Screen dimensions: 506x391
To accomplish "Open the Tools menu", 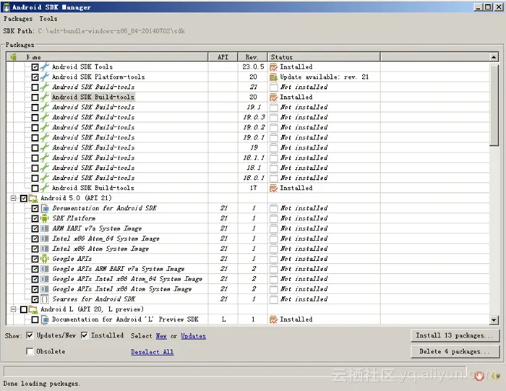I will point(48,19).
